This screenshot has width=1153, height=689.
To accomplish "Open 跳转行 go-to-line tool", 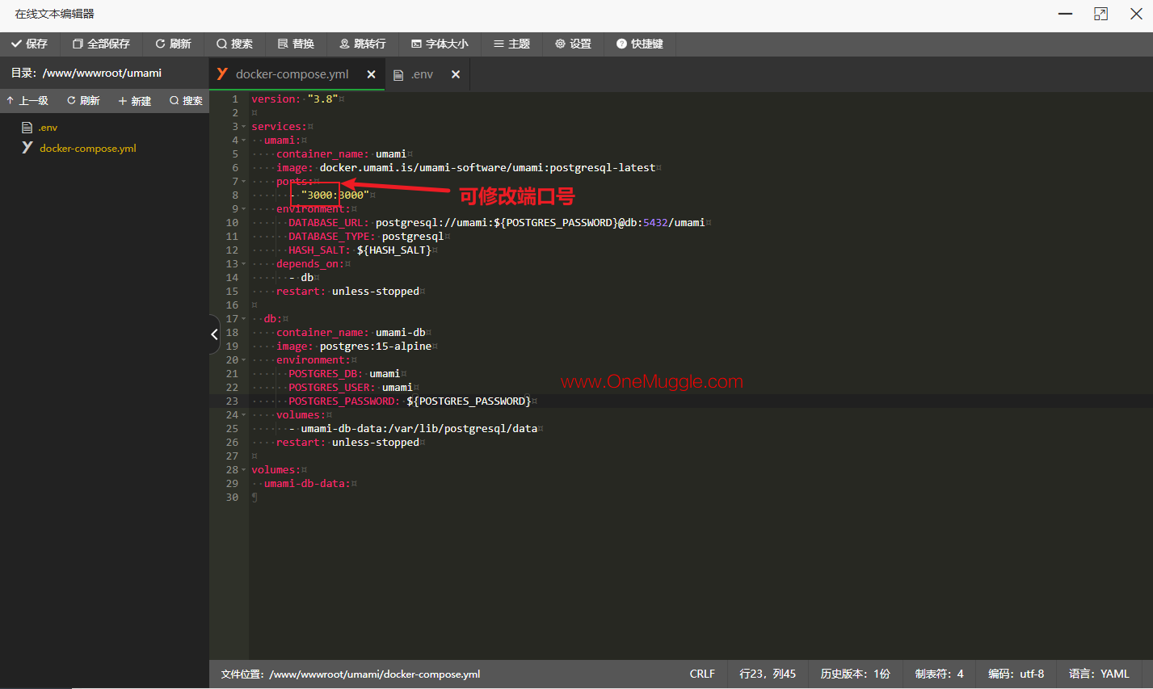I will click(362, 44).
